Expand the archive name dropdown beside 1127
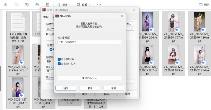The width and height of the screenshot is (211, 110). pos(132,29)
